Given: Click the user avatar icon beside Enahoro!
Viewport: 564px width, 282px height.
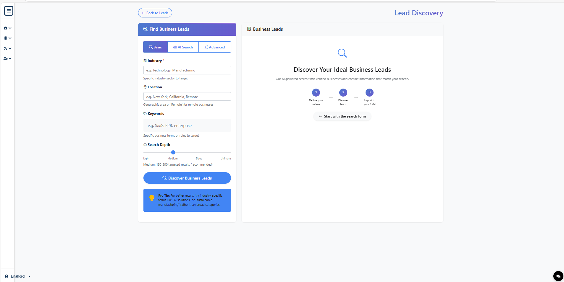Looking at the screenshot, I should click(7, 276).
